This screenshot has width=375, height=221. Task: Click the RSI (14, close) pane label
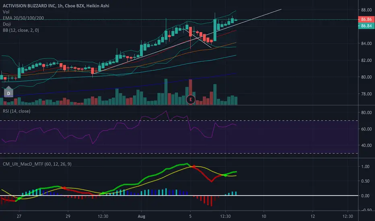coord(16,111)
